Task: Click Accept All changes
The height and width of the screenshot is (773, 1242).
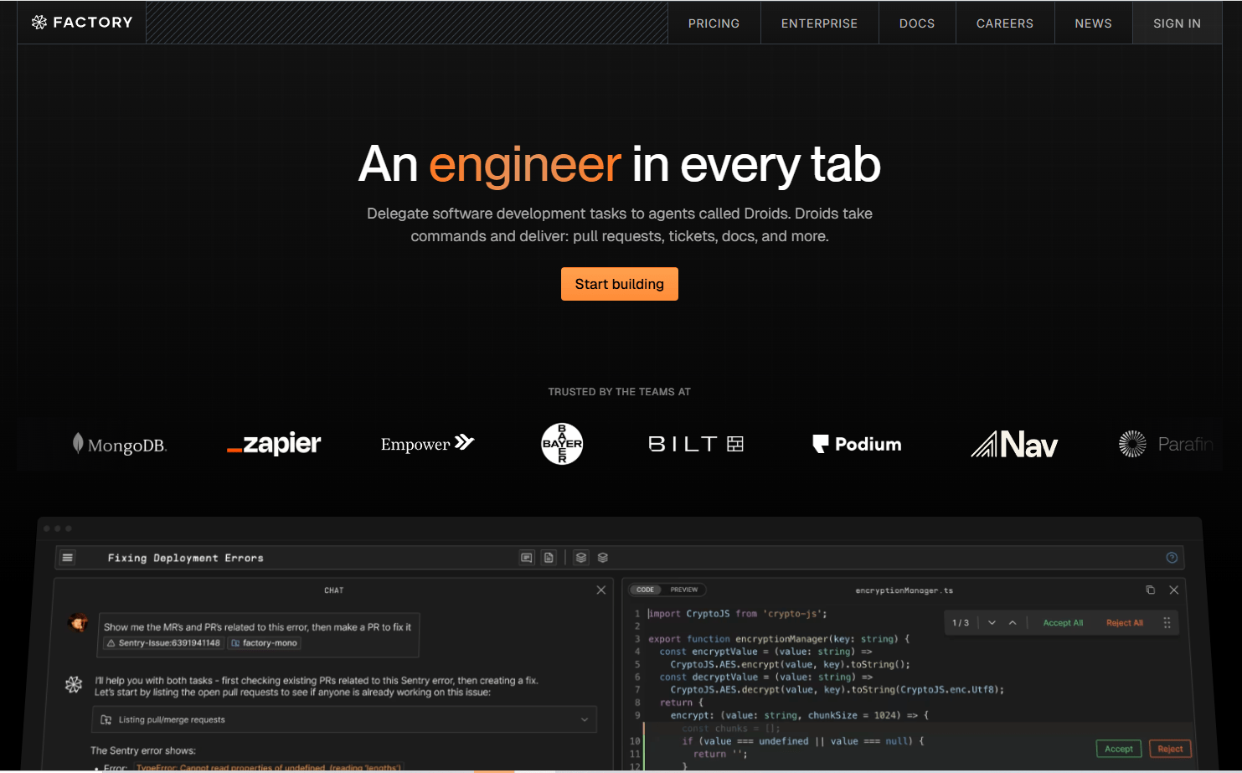Action: coord(1063,623)
